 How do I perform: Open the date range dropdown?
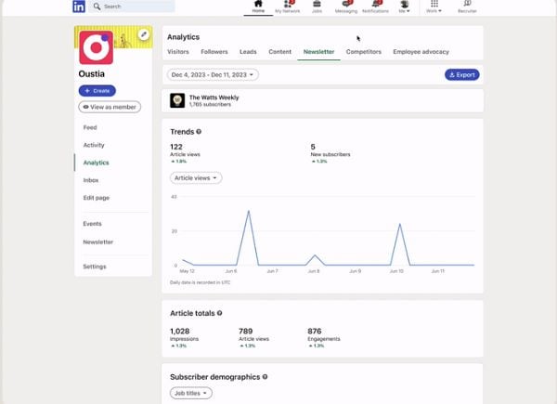pyautogui.click(x=213, y=75)
